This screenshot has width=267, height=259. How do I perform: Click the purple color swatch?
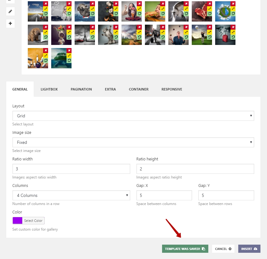coord(17,221)
